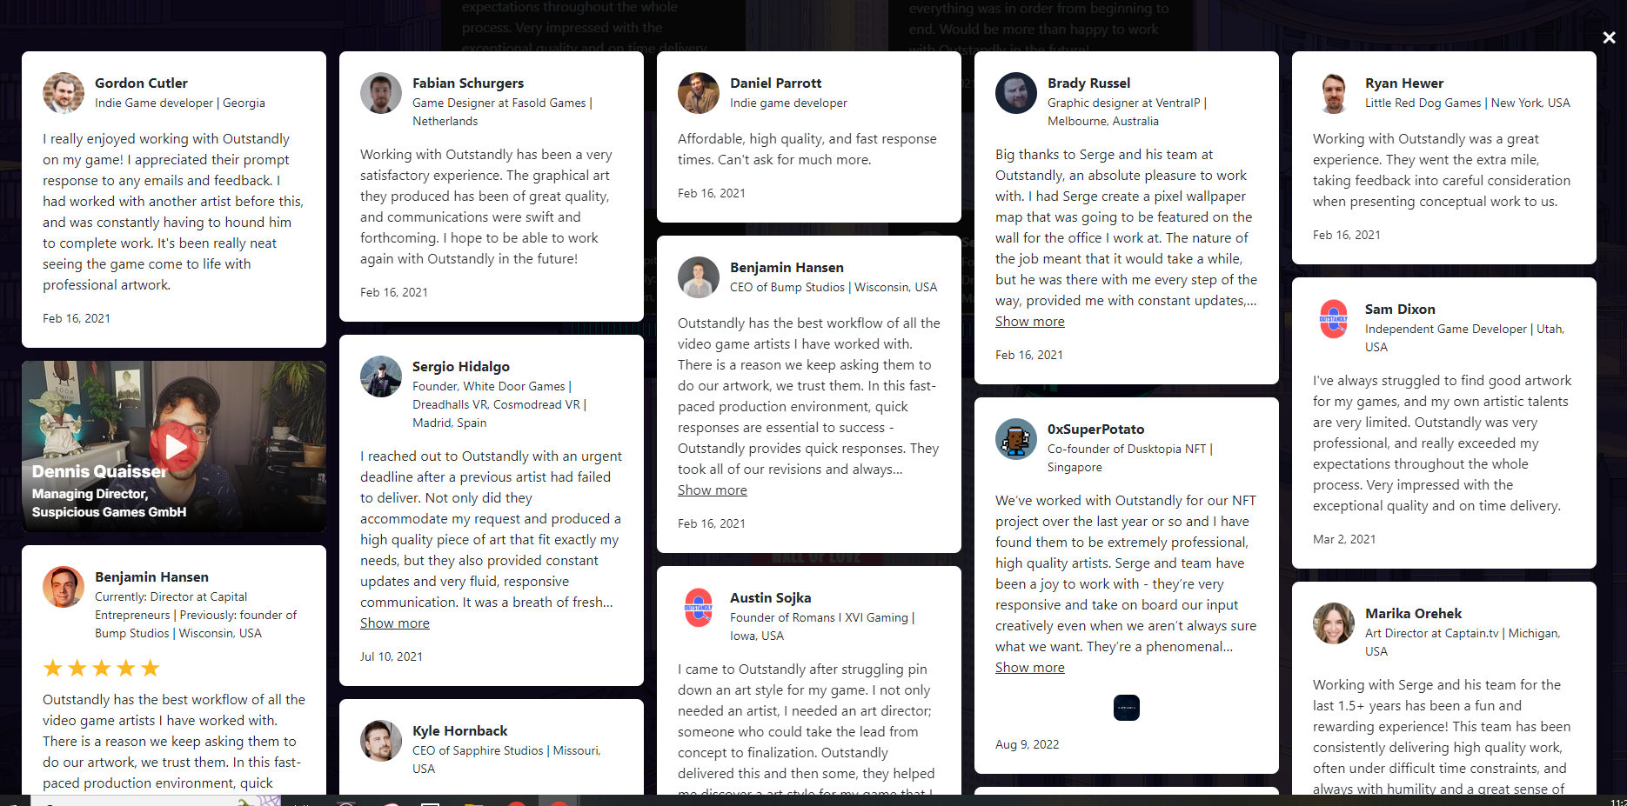Click Austin Sojka's Outstandly logo avatar

click(699, 608)
